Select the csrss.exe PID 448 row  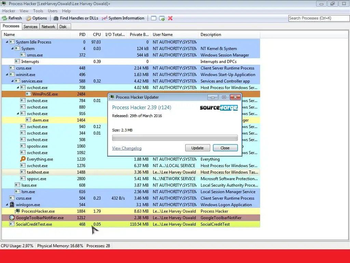coord(131,68)
